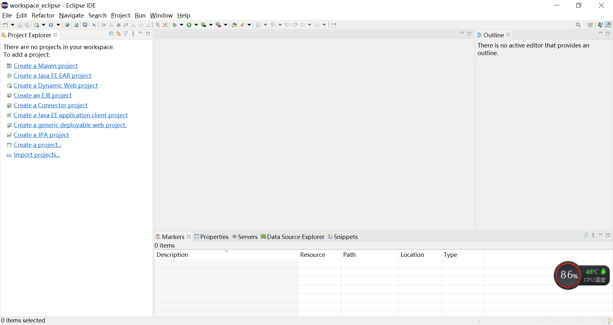Expand the Debug dropdown arrow
The width and height of the screenshot is (613, 325).
click(181, 25)
